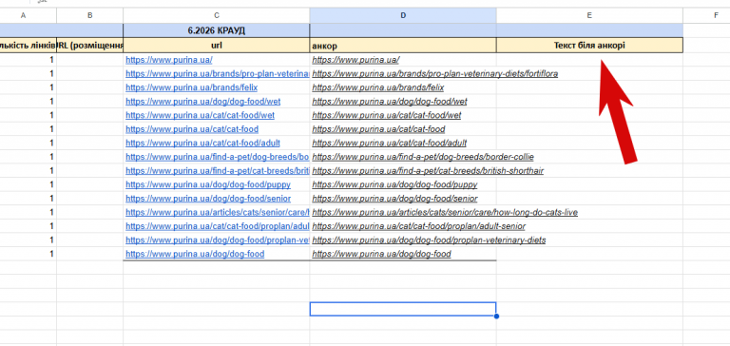Select column A header
Image resolution: width=730 pixels, height=346 pixels.
(x=23, y=15)
